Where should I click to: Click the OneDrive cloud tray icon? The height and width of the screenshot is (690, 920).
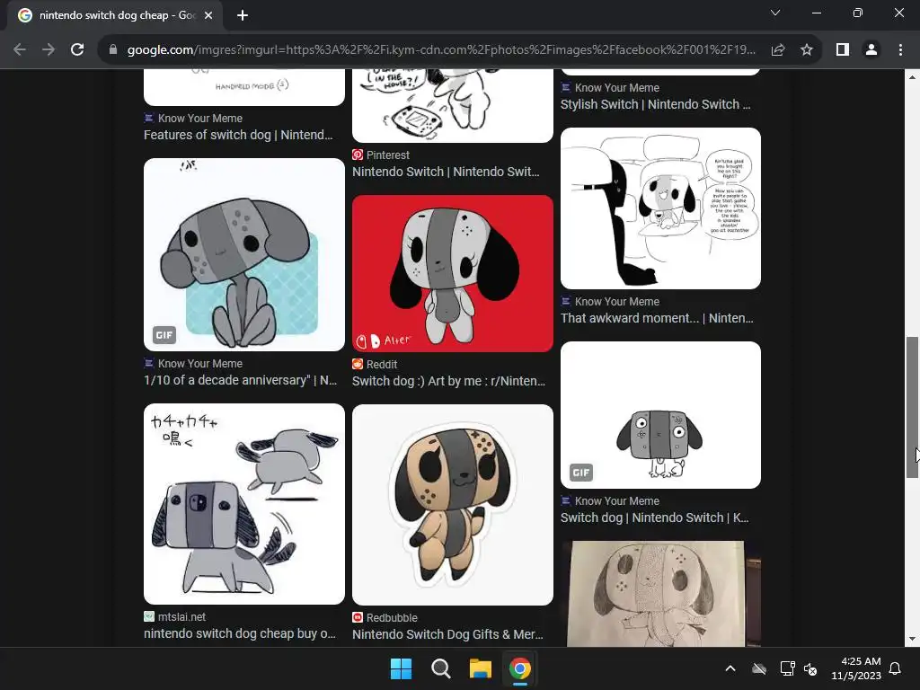click(759, 668)
